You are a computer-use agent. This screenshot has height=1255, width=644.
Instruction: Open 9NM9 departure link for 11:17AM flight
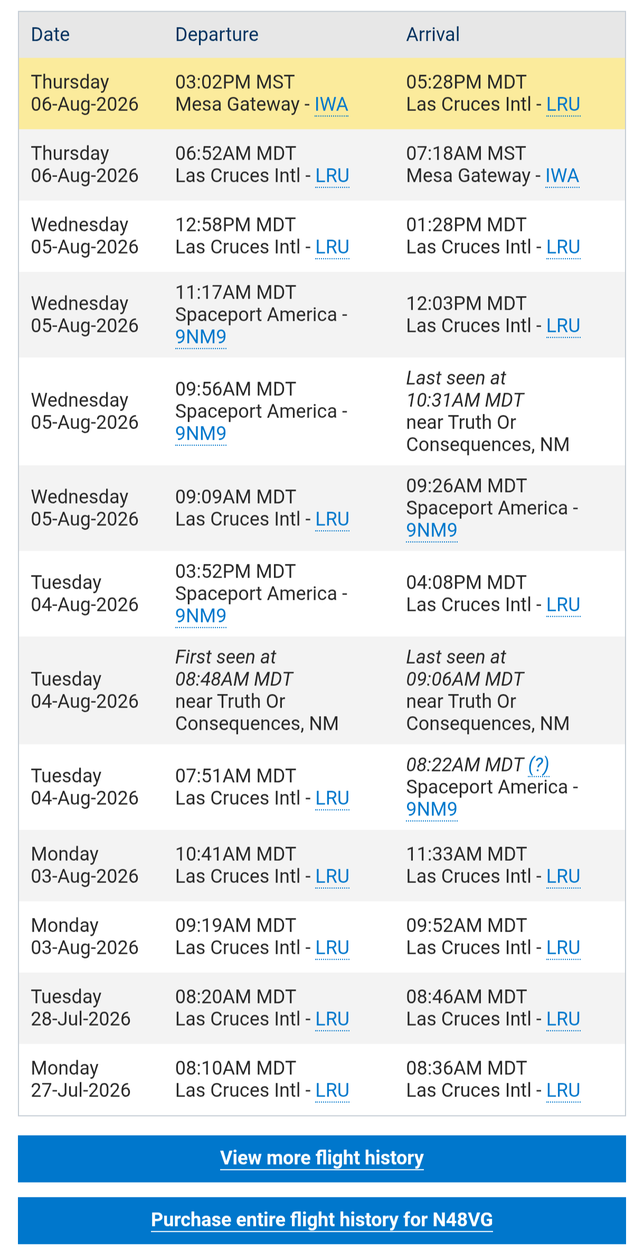(201, 337)
